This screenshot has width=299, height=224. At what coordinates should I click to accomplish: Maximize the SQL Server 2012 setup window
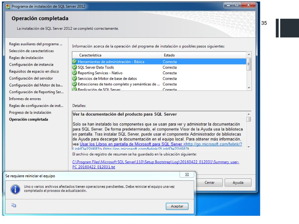[237, 5]
